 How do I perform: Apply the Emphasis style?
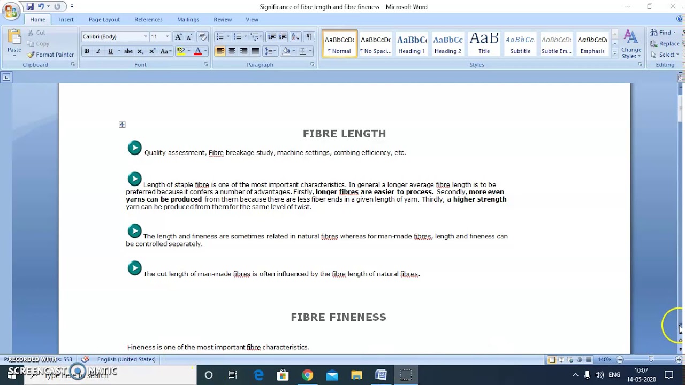(x=592, y=43)
